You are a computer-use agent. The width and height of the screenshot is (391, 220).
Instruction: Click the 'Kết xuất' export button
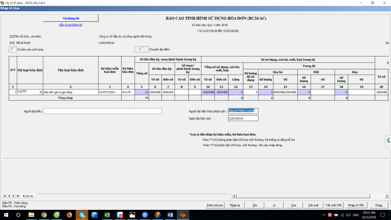tap(313, 205)
